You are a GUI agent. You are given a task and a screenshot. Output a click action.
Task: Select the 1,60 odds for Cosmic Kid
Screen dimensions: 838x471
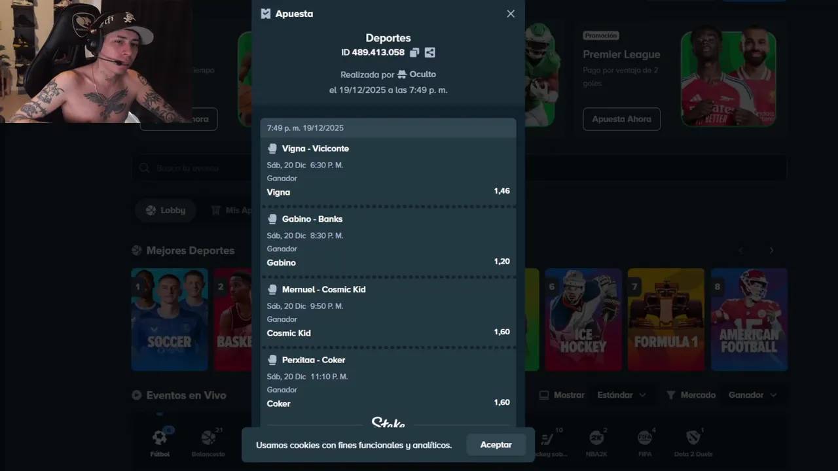(501, 332)
